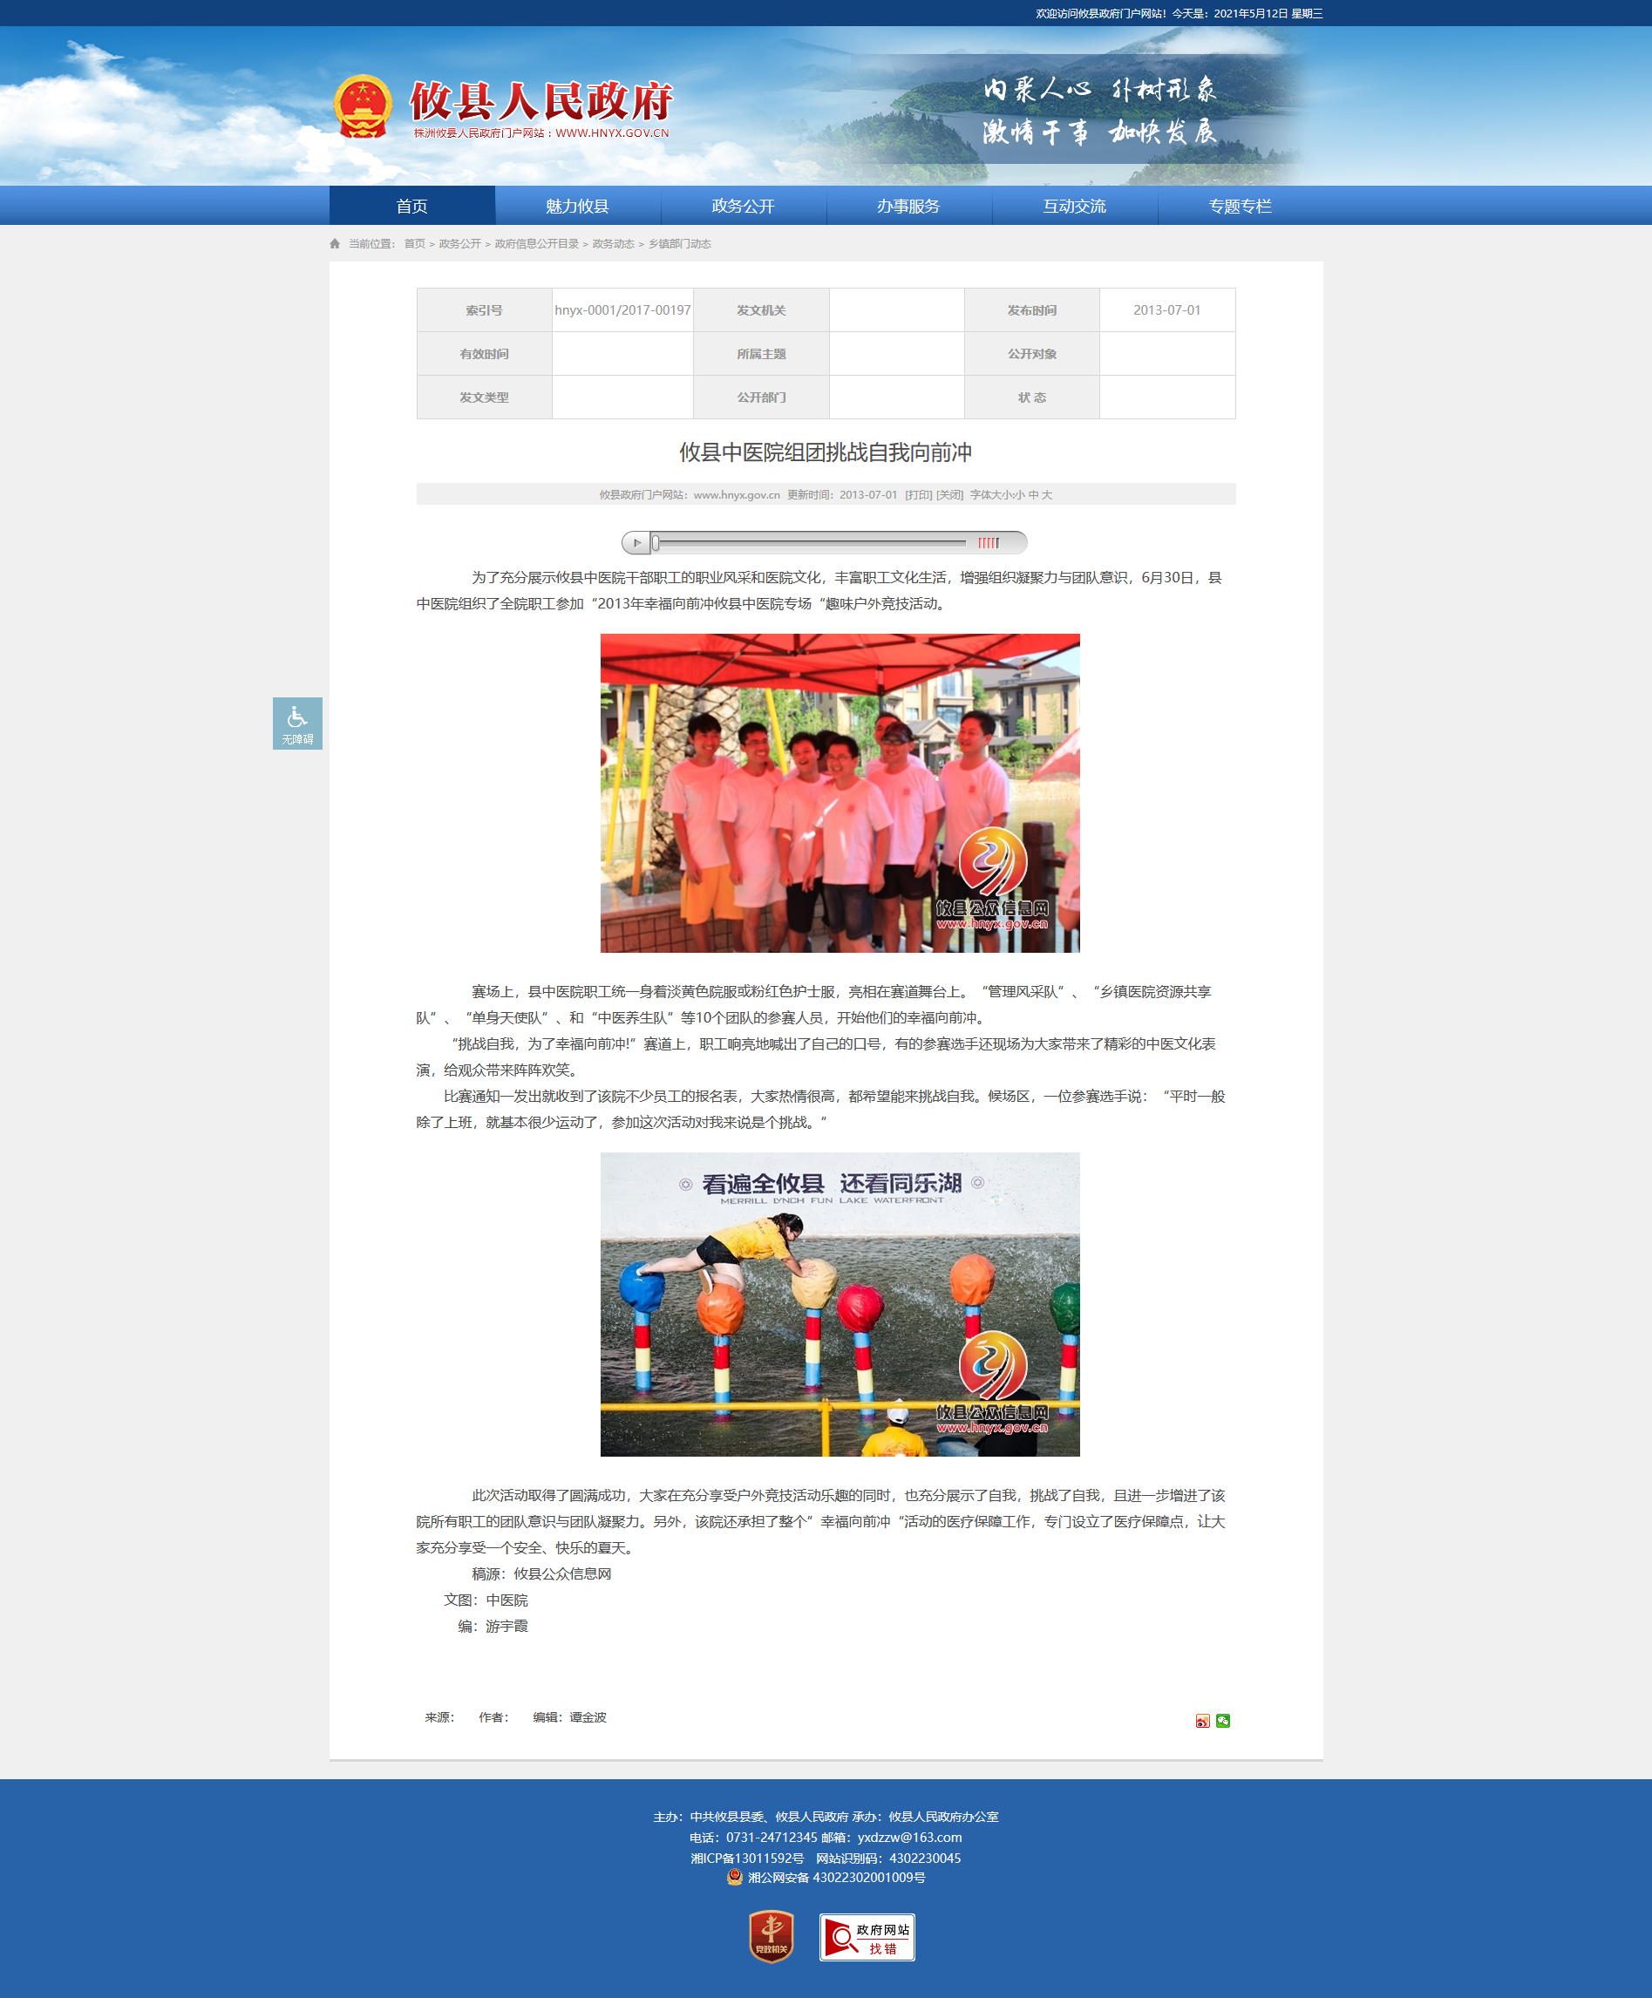Click the [关闭] close page link
Image resolution: width=1652 pixels, height=1998 pixels.
coord(948,495)
